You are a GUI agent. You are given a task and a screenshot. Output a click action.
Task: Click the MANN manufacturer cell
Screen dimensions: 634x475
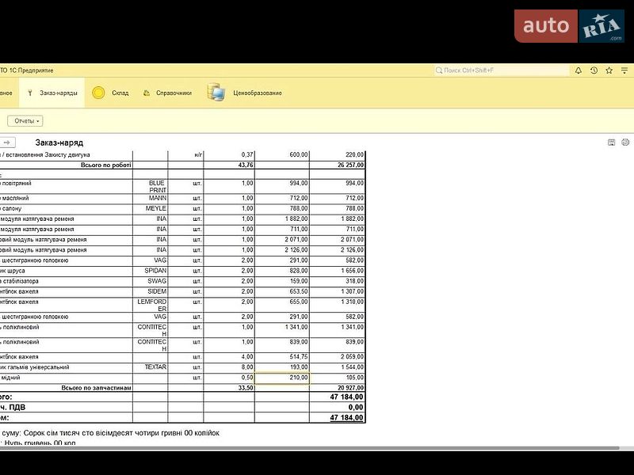pyautogui.click(x=150, y=199)
